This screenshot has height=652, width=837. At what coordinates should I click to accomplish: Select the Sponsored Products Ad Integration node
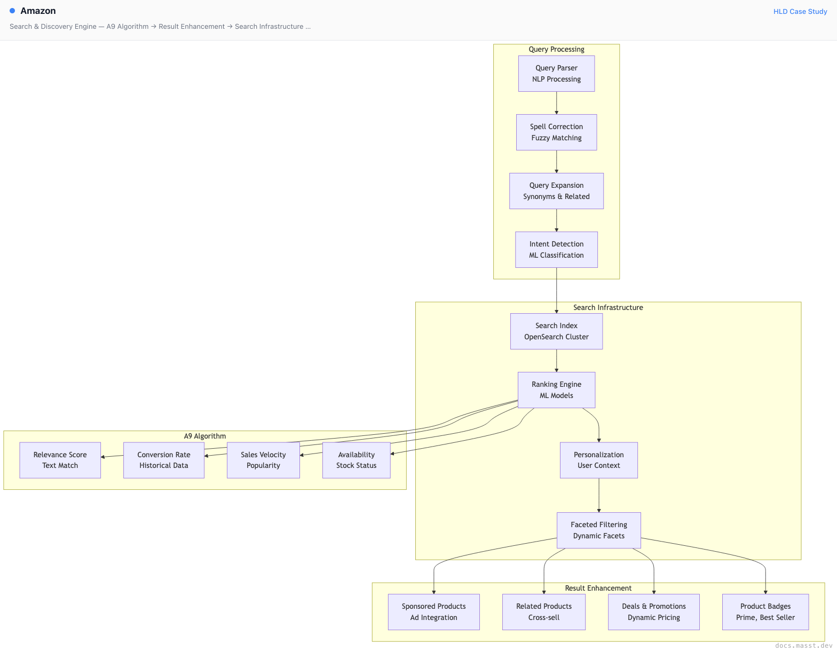(x=433, y=612)
